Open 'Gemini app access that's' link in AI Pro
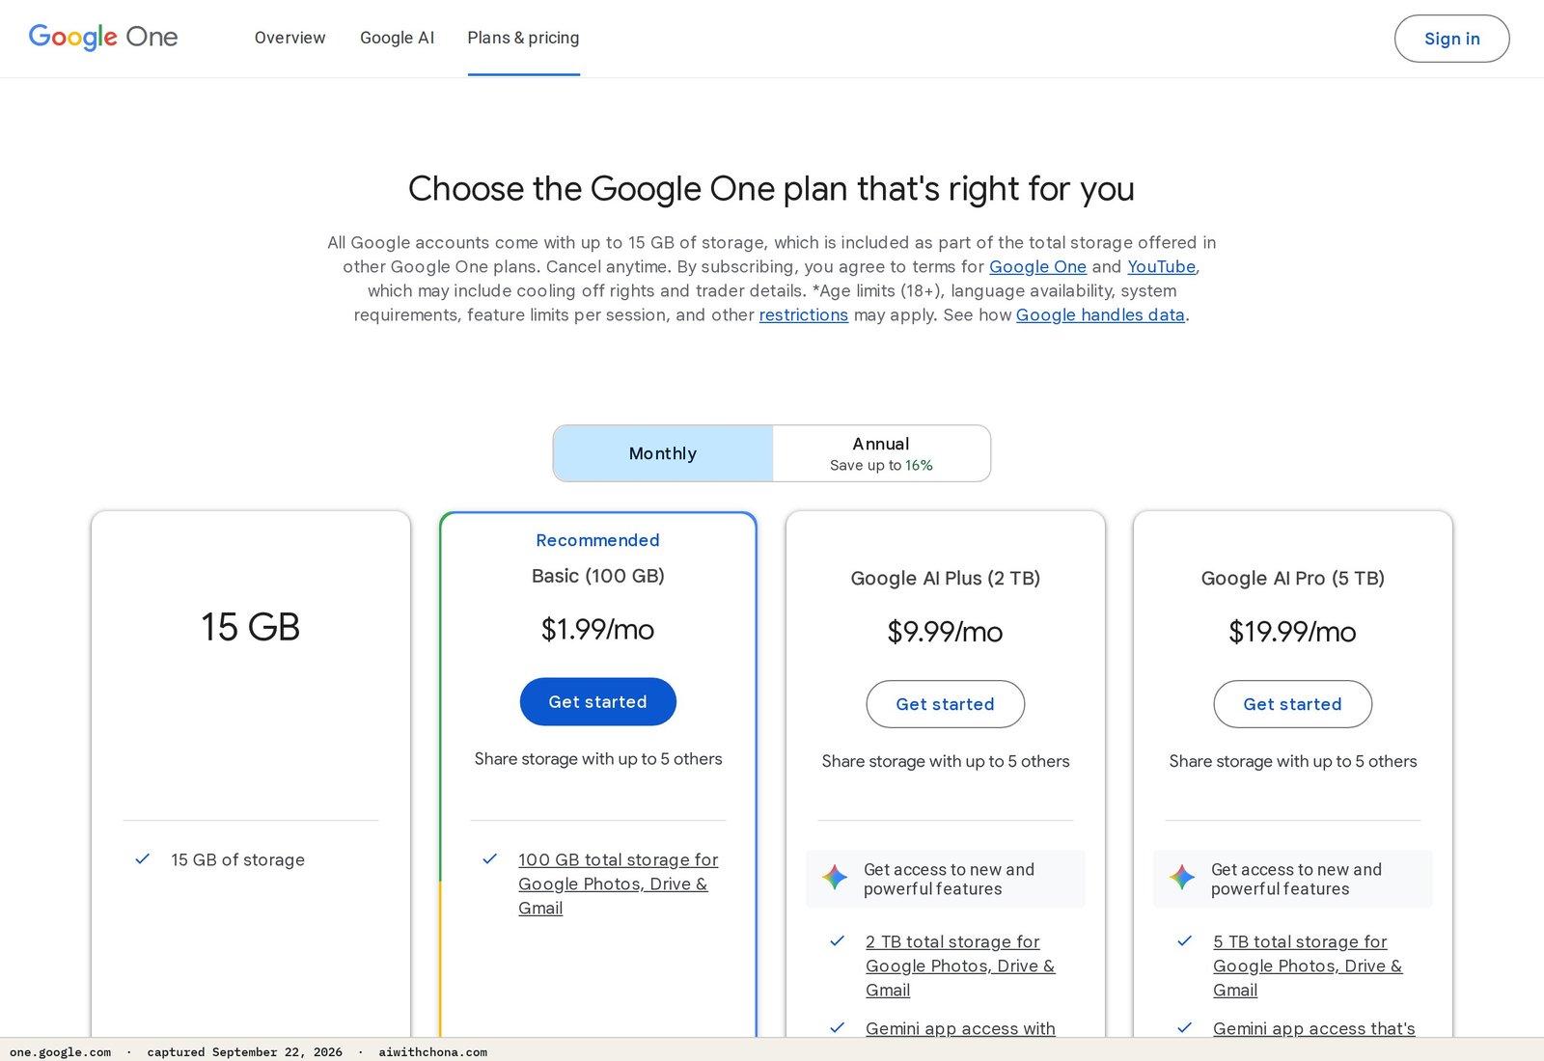The image size is (1544, 1061). (1314, 1028)
